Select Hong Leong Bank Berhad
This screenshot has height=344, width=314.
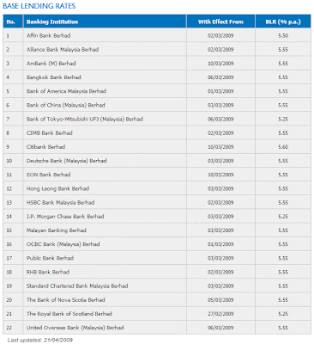[x=57, y=188]
